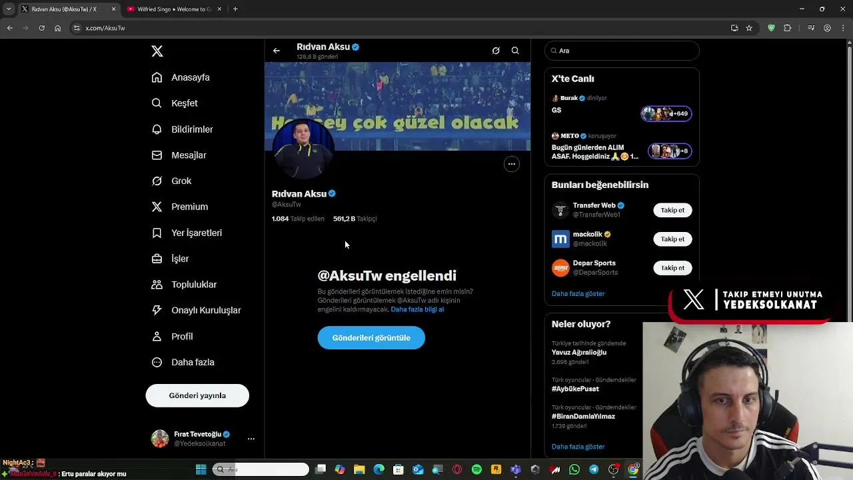Click the Windows taskbar search box
The height and width of the screenshot is (480, 853).
261,469
